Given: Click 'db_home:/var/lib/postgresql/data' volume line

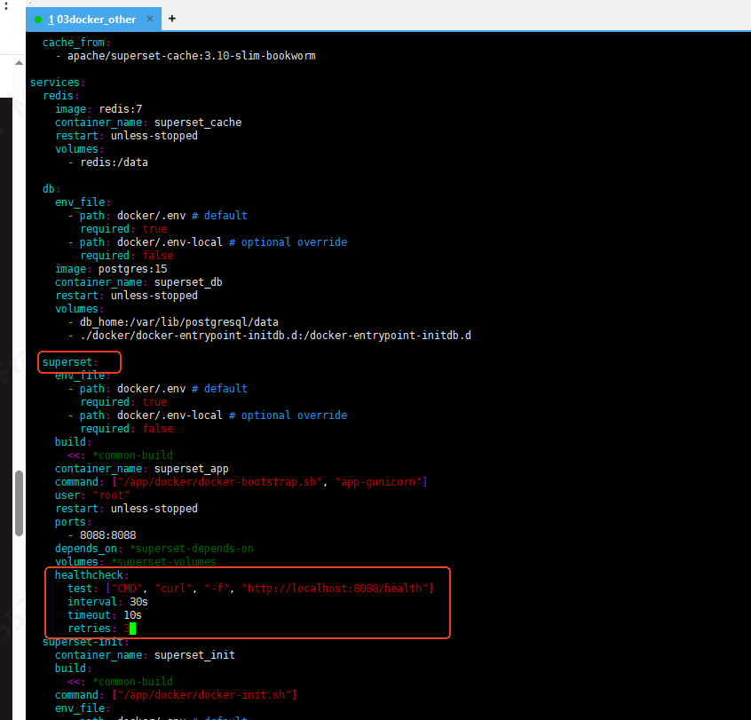Looking at the screenshot, I should (x=179, y=322).
